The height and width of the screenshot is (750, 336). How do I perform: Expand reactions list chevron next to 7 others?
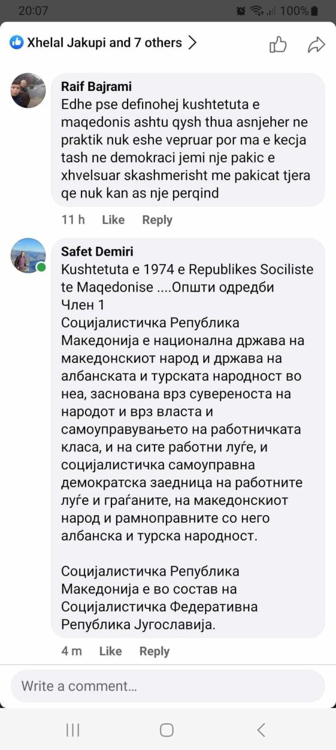point(192,43)
